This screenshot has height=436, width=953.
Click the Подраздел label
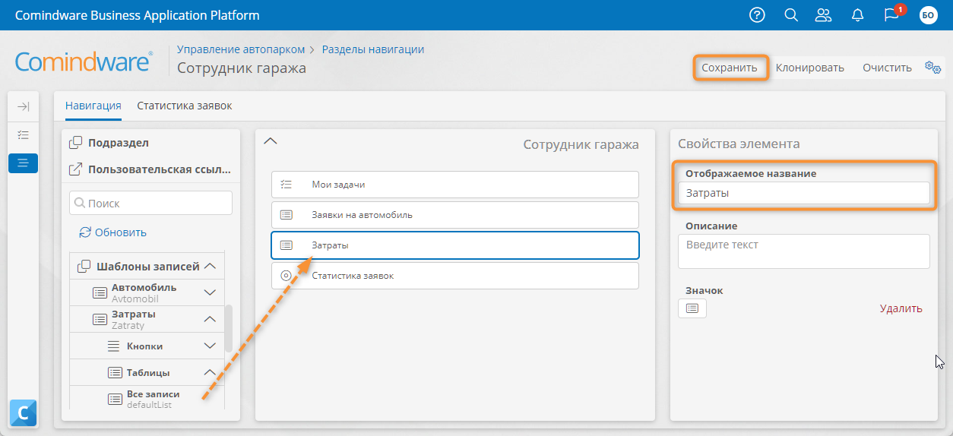pos(119,143)
